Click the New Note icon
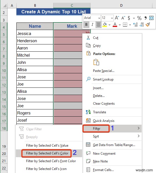The image size is (156, 173). 88,161
